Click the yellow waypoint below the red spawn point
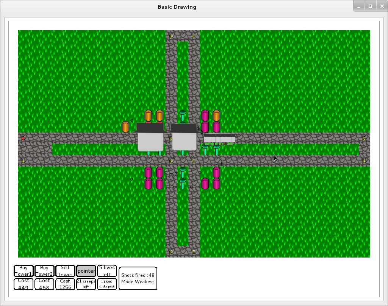Viewport: 388px width, 306px height. (x=23, y=161)
